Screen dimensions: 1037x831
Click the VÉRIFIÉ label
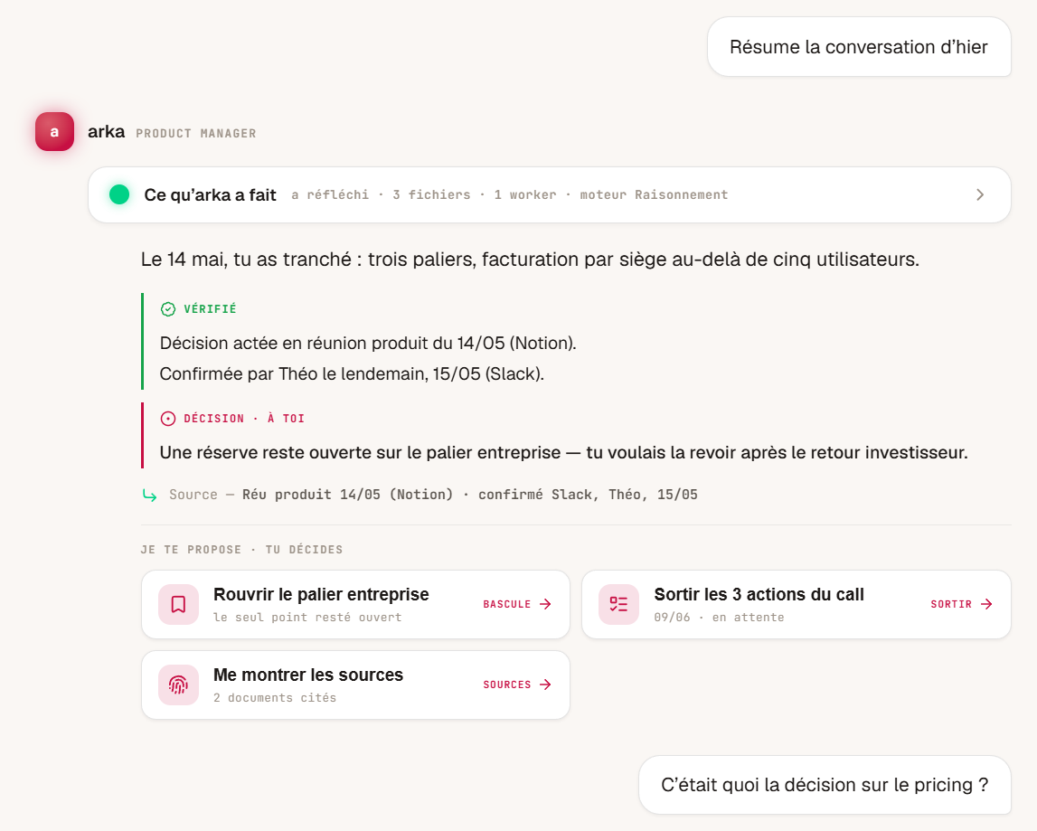pos(210,309)
